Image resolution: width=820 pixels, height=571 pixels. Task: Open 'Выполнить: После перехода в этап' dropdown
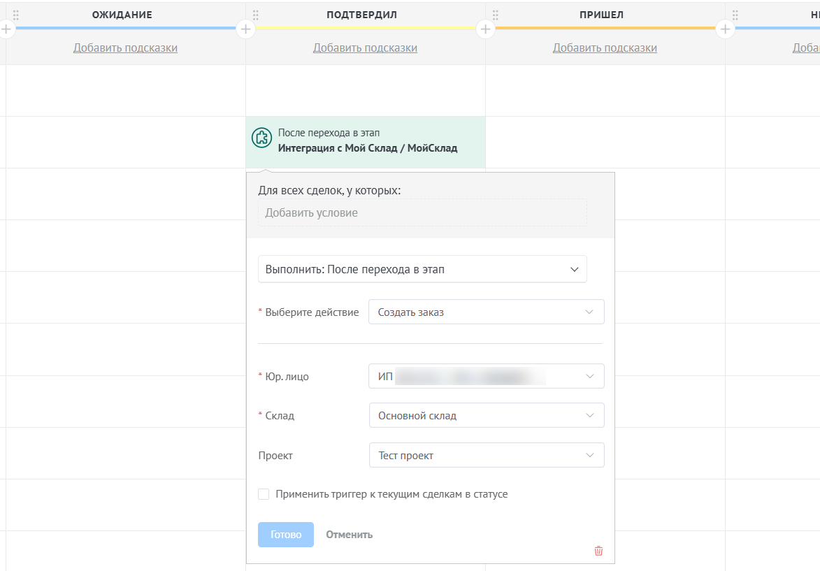click(x=422, y=269)
